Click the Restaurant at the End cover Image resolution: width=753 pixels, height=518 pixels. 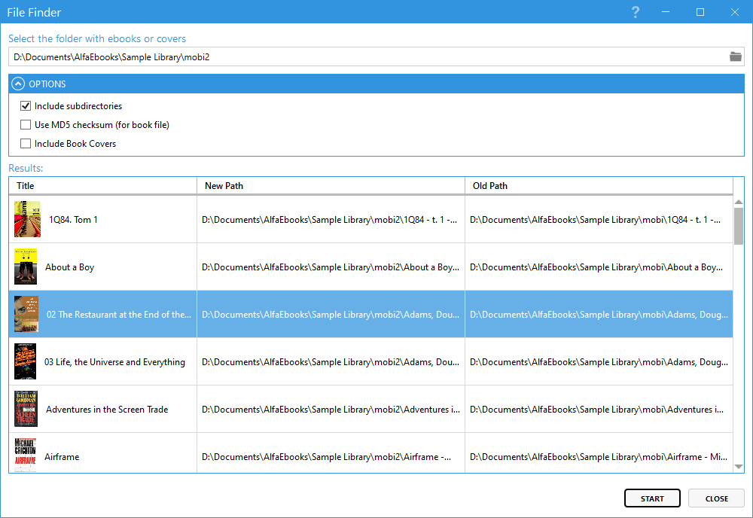(x=26, y=314)
